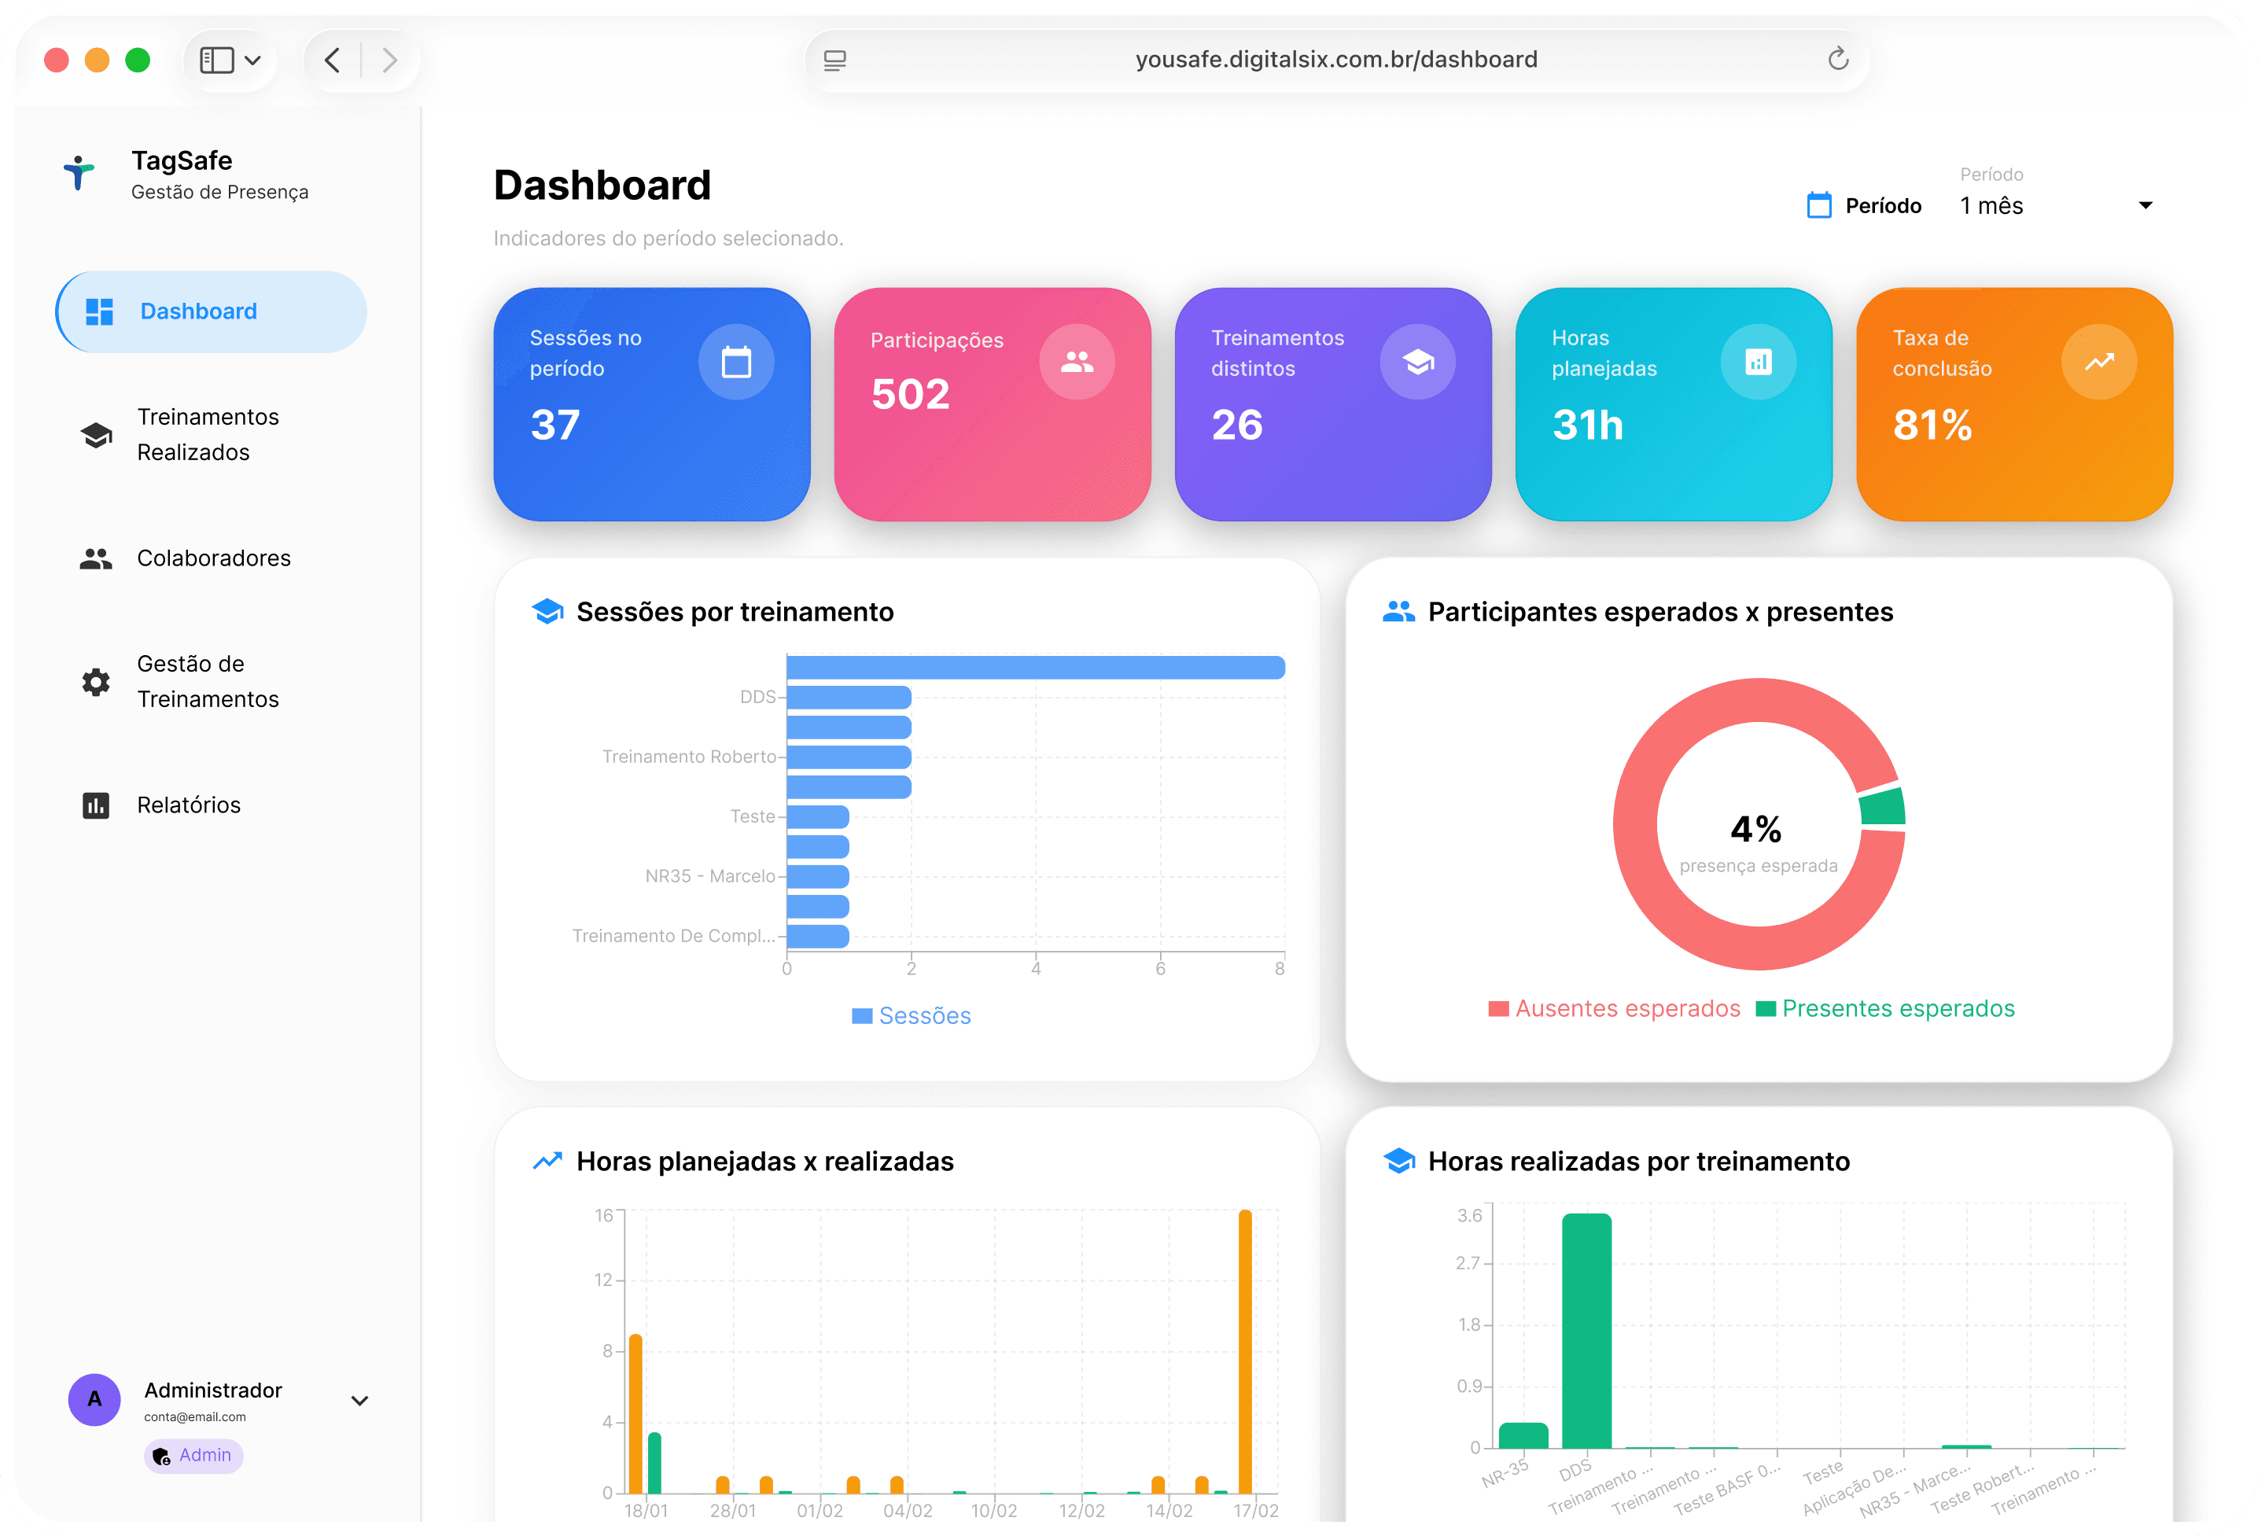Click the purple Administrador avatar

(94, 1399)
